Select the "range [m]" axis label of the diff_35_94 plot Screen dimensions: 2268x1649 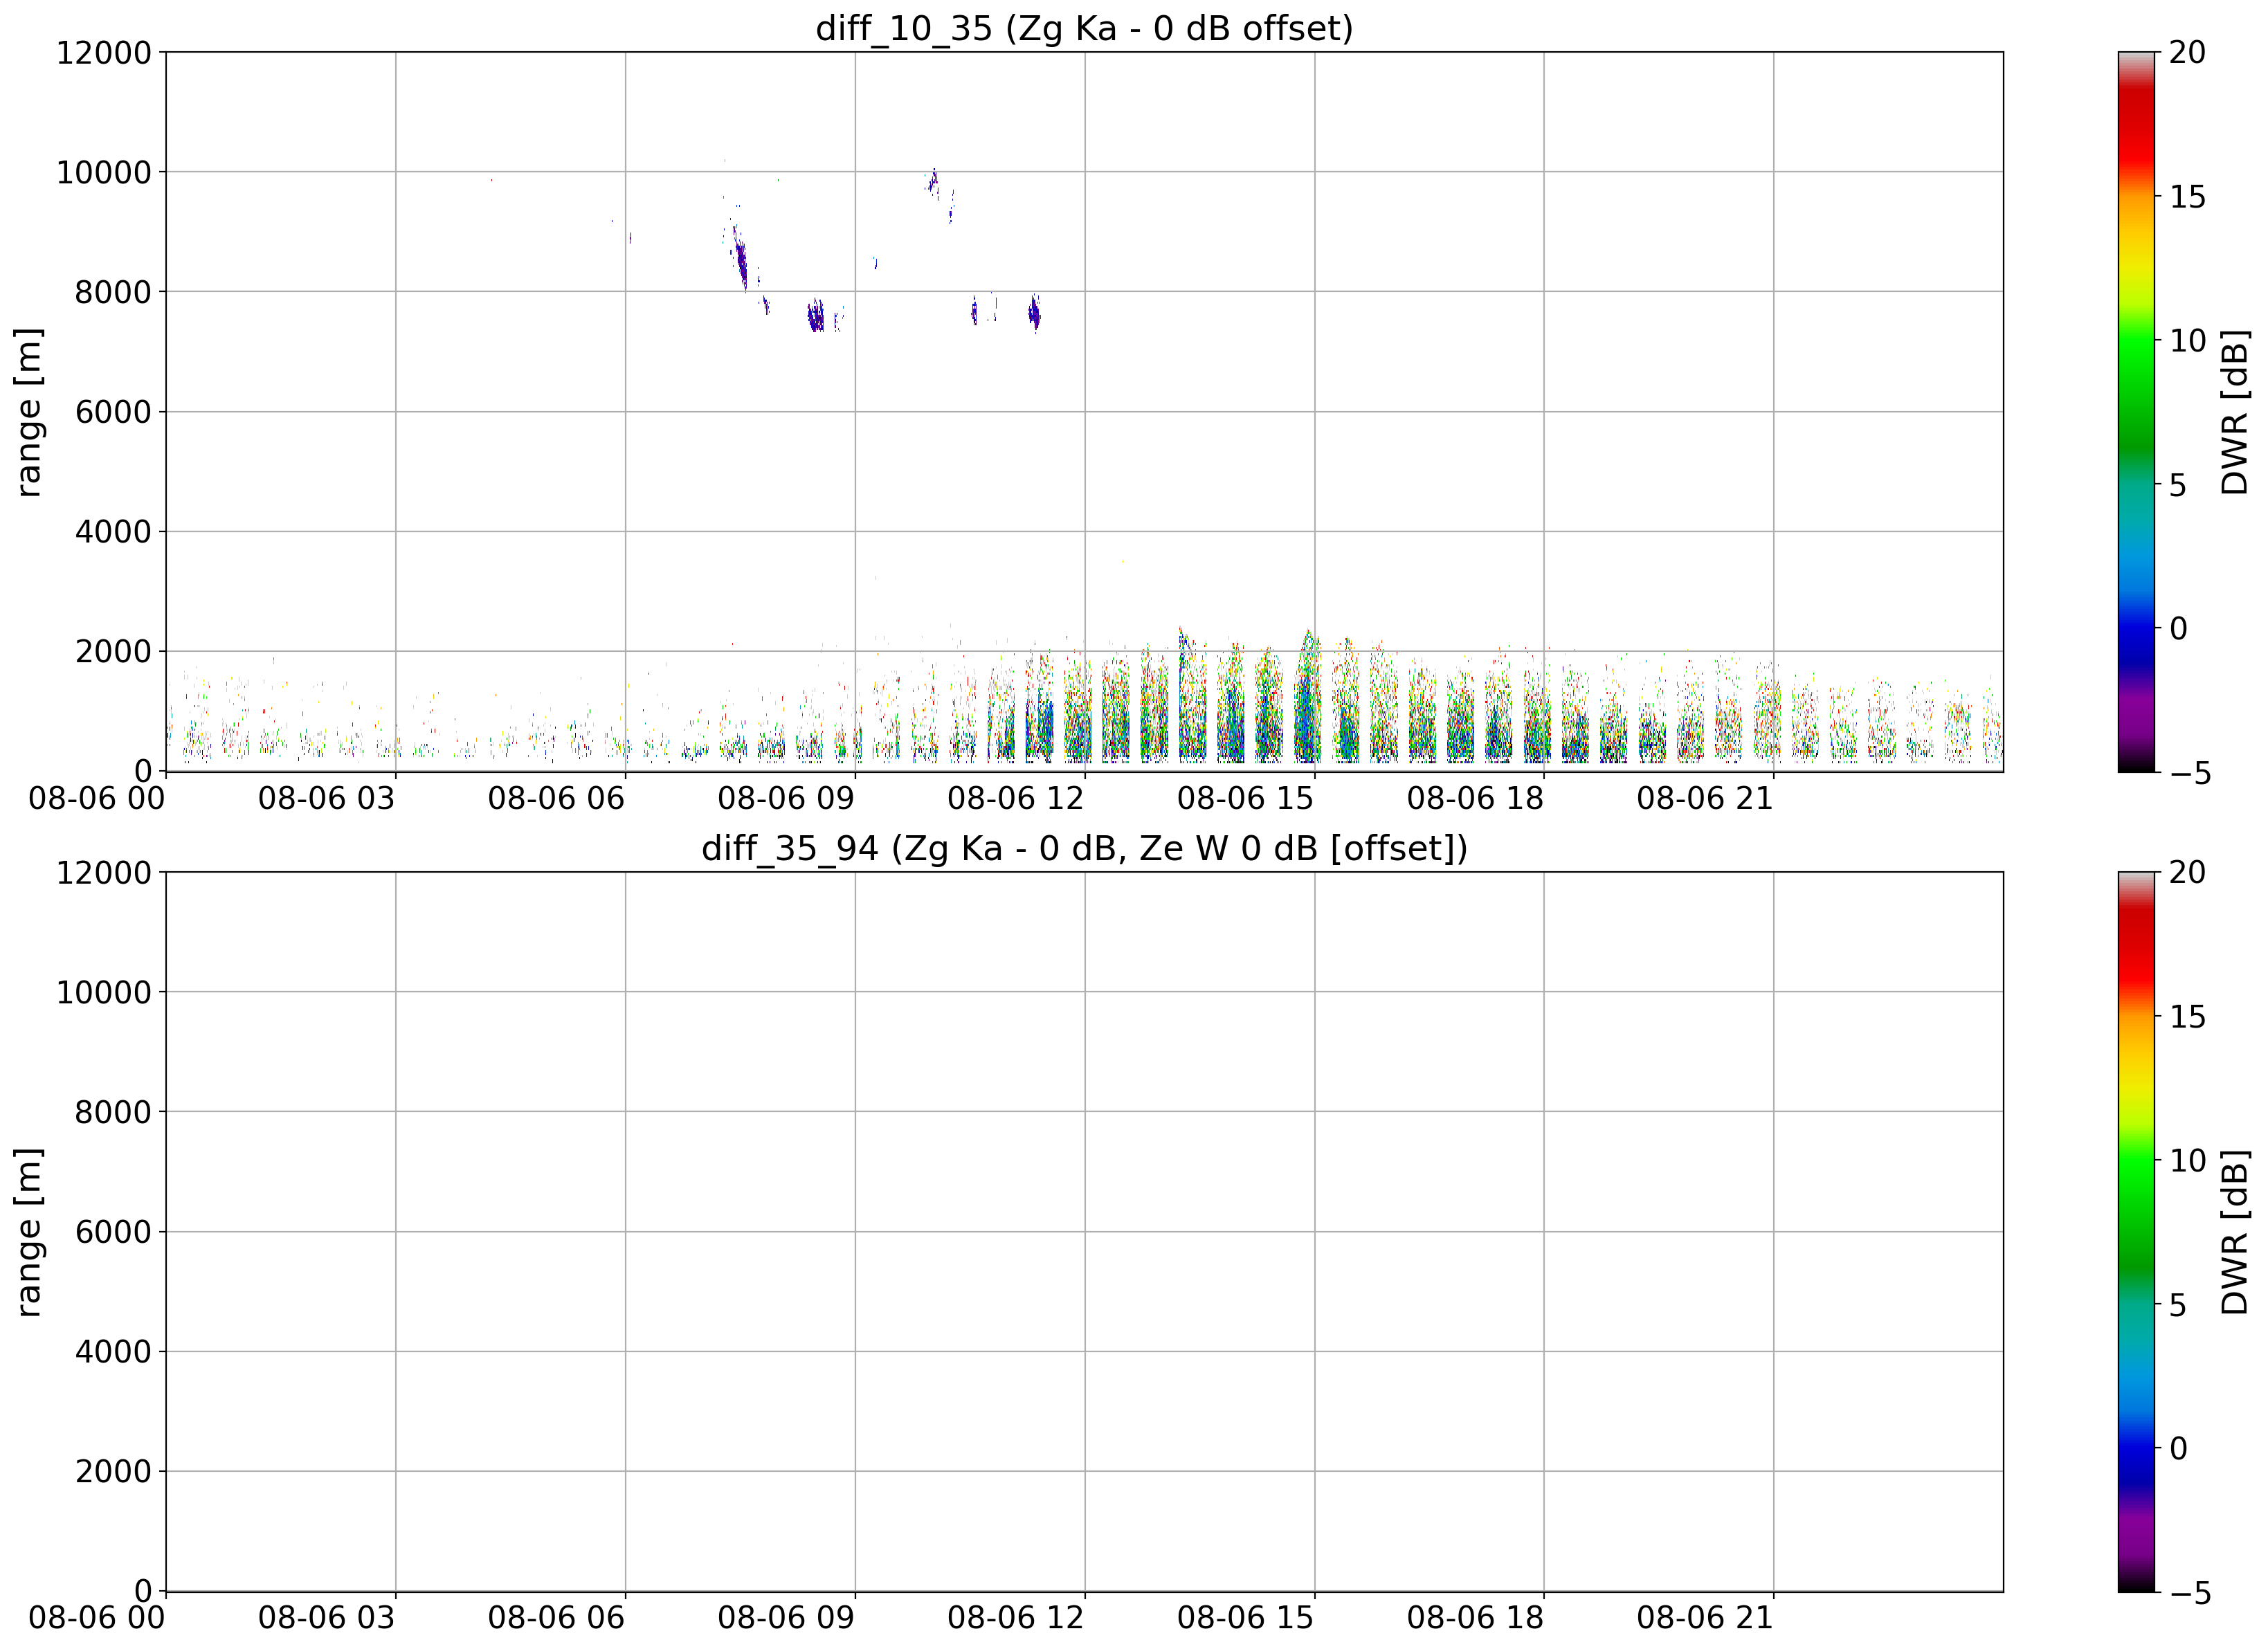point(28,1232)
